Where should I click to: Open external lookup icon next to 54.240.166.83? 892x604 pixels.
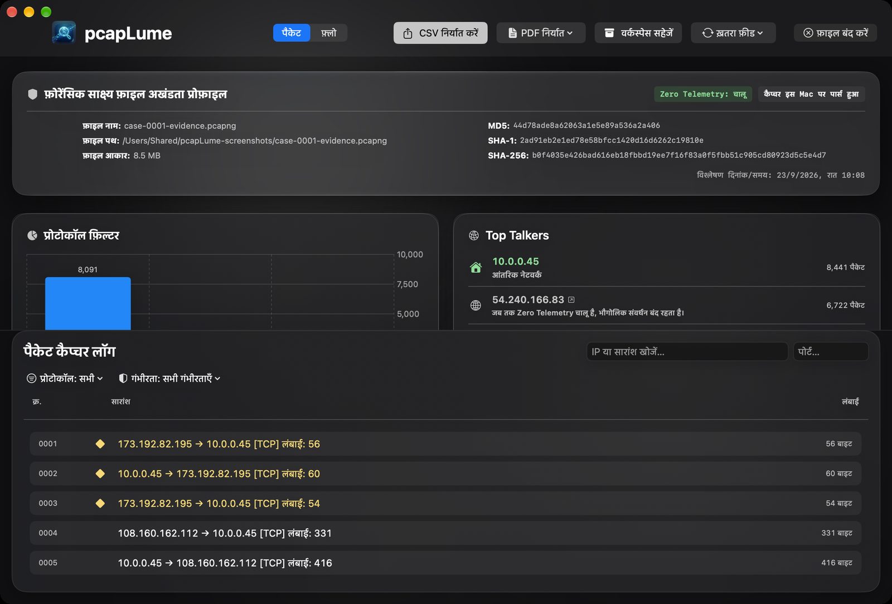click(x=571, y=299)
